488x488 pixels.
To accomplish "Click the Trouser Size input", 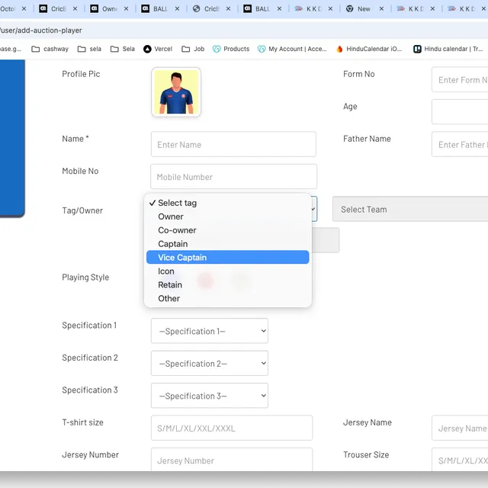I will point(460,460).
